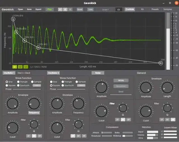Screen dimensions: 179x142
Task: Click green L3 layer button below graph
Action: coord(26,67)
